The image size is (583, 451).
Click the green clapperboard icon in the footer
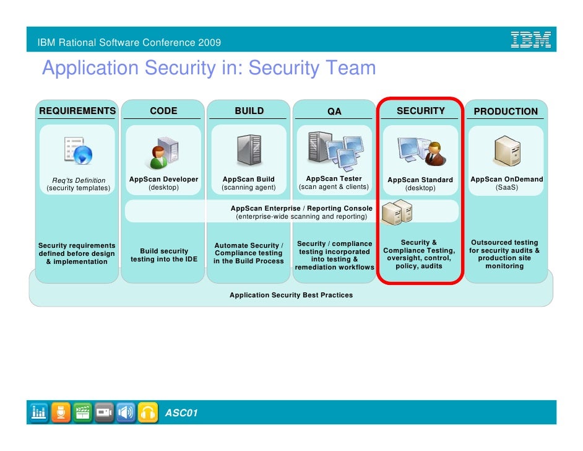[x=82, y=413]
